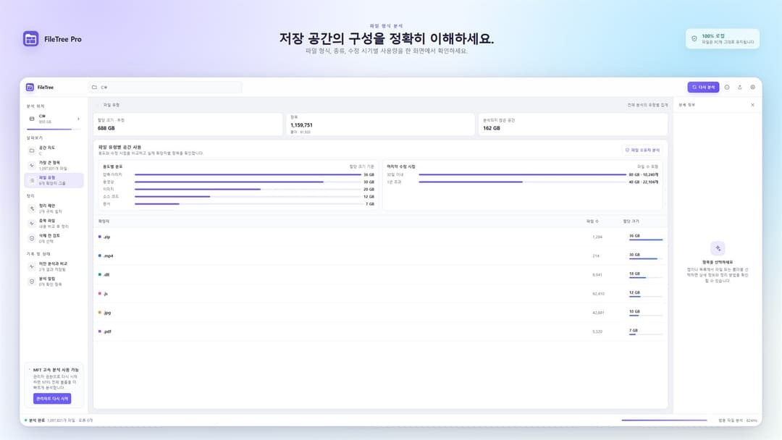Select the .pdf extension row
The image size is (782, 440).
point(381,332)
